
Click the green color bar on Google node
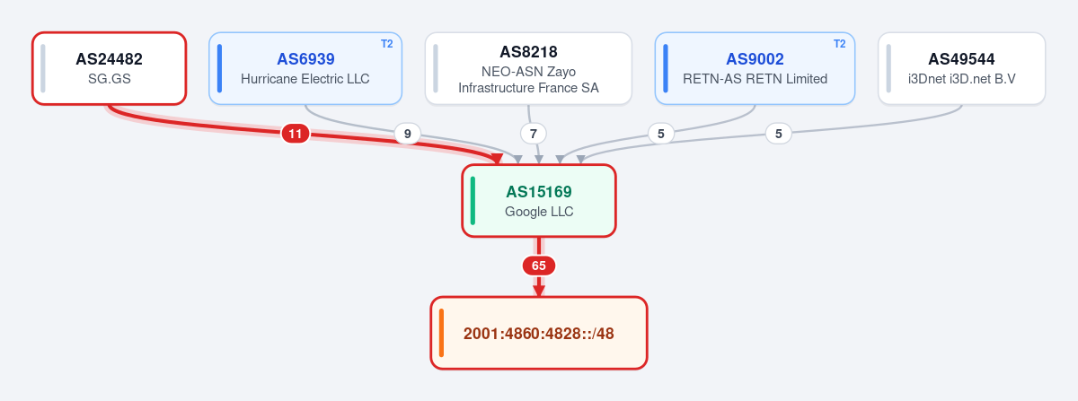(x=473, y=201)
